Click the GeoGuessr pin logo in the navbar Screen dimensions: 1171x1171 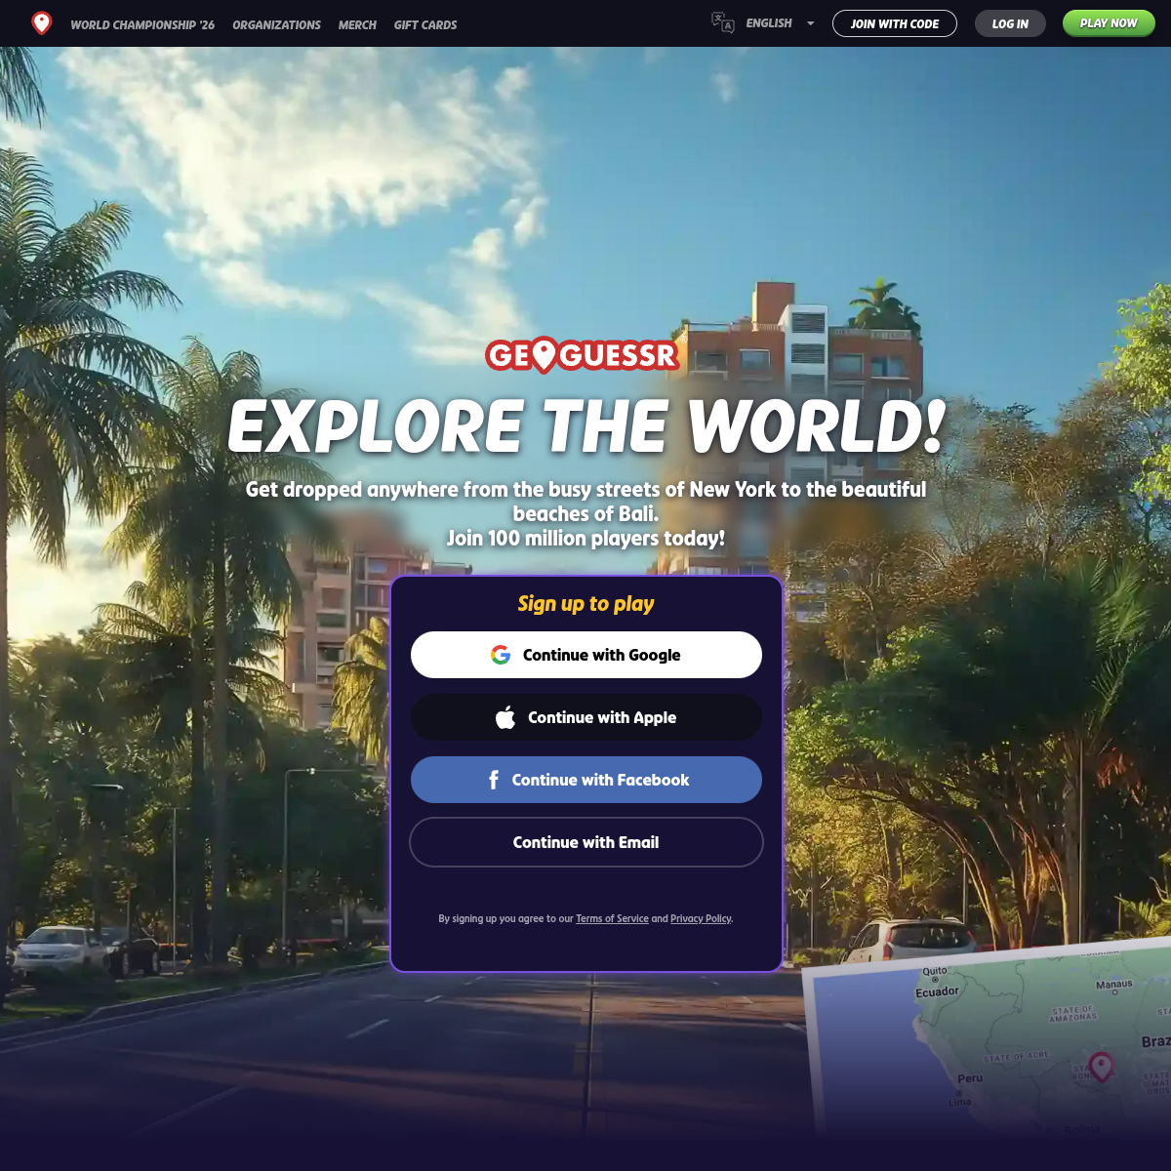[41, 22]
